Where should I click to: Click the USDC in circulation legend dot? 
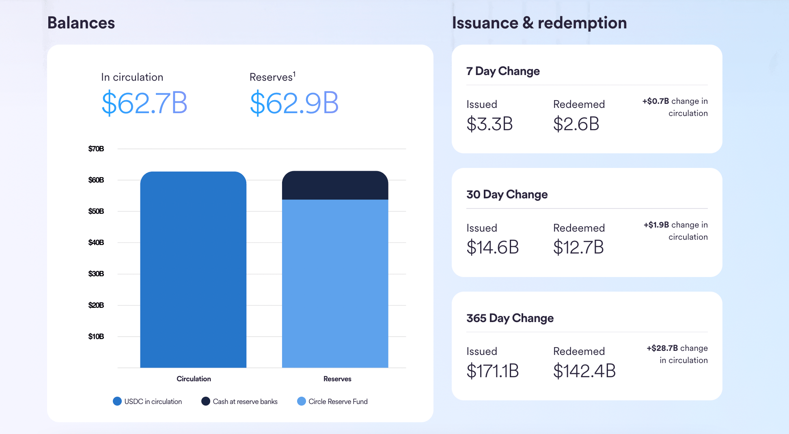[117, 401]
